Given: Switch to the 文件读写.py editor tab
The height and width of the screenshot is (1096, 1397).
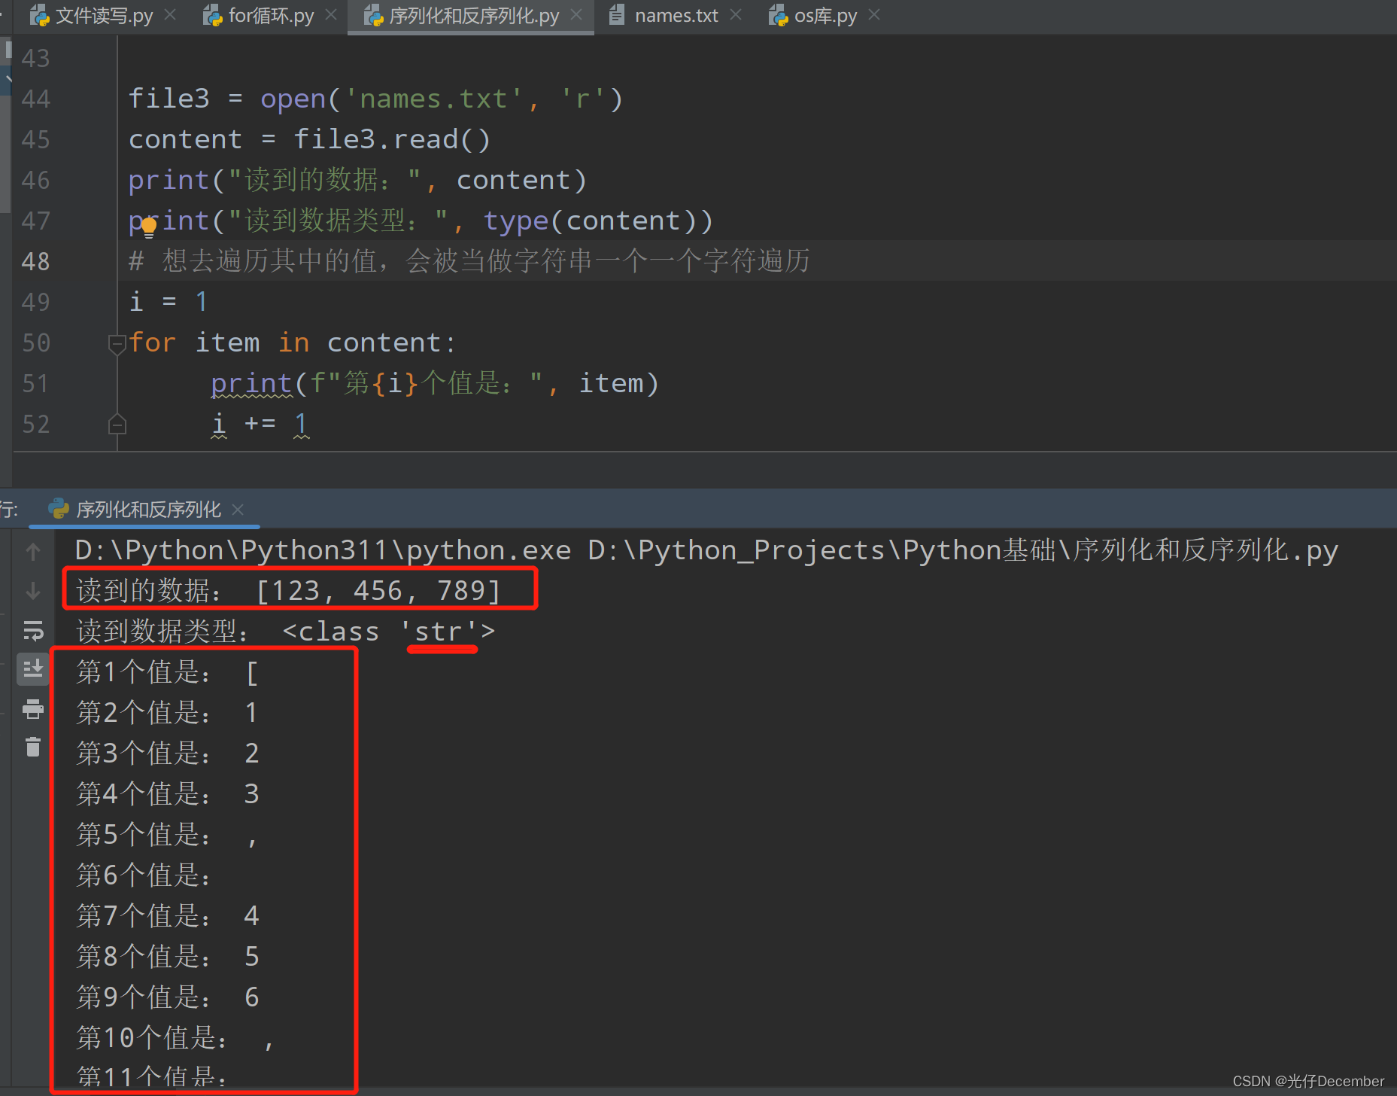Looking at the screenshot, I should click(x=104, y=16).
